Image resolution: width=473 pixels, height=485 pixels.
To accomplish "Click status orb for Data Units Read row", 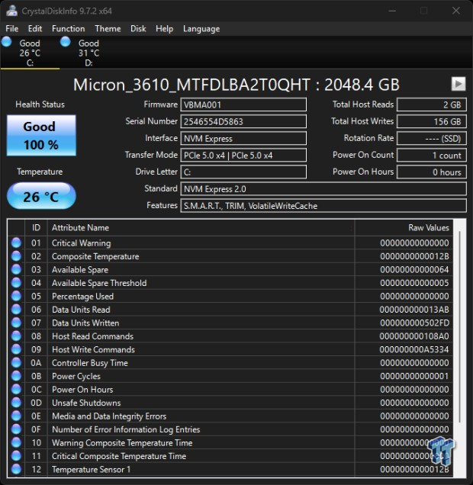I will [16, 310].
